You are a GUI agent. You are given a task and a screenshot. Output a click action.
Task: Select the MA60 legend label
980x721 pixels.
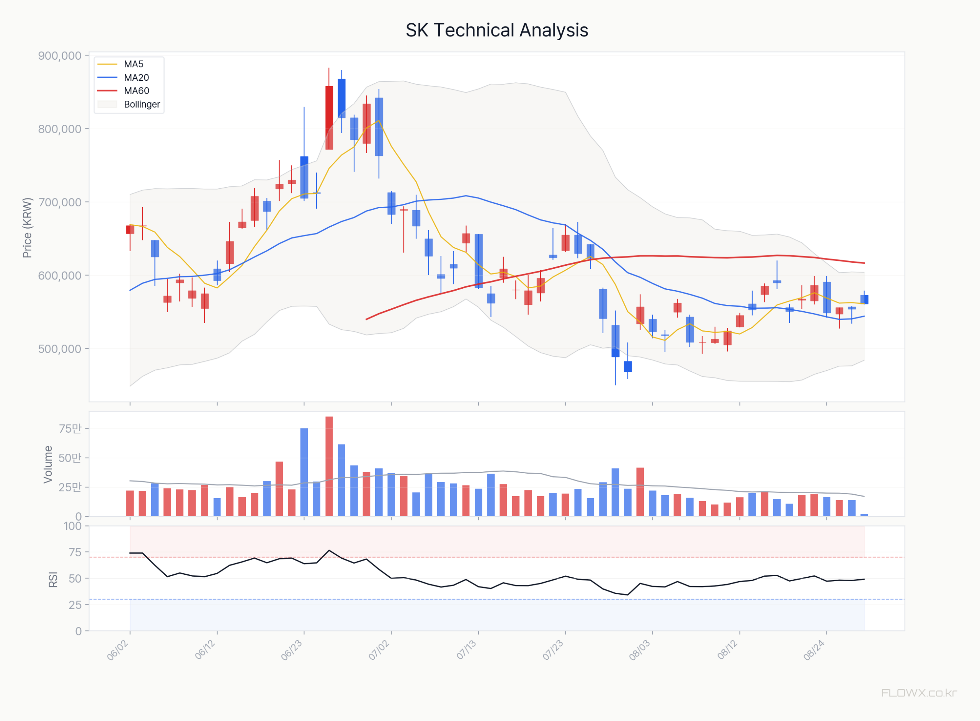pyautogui.click(x=136, y=91)
